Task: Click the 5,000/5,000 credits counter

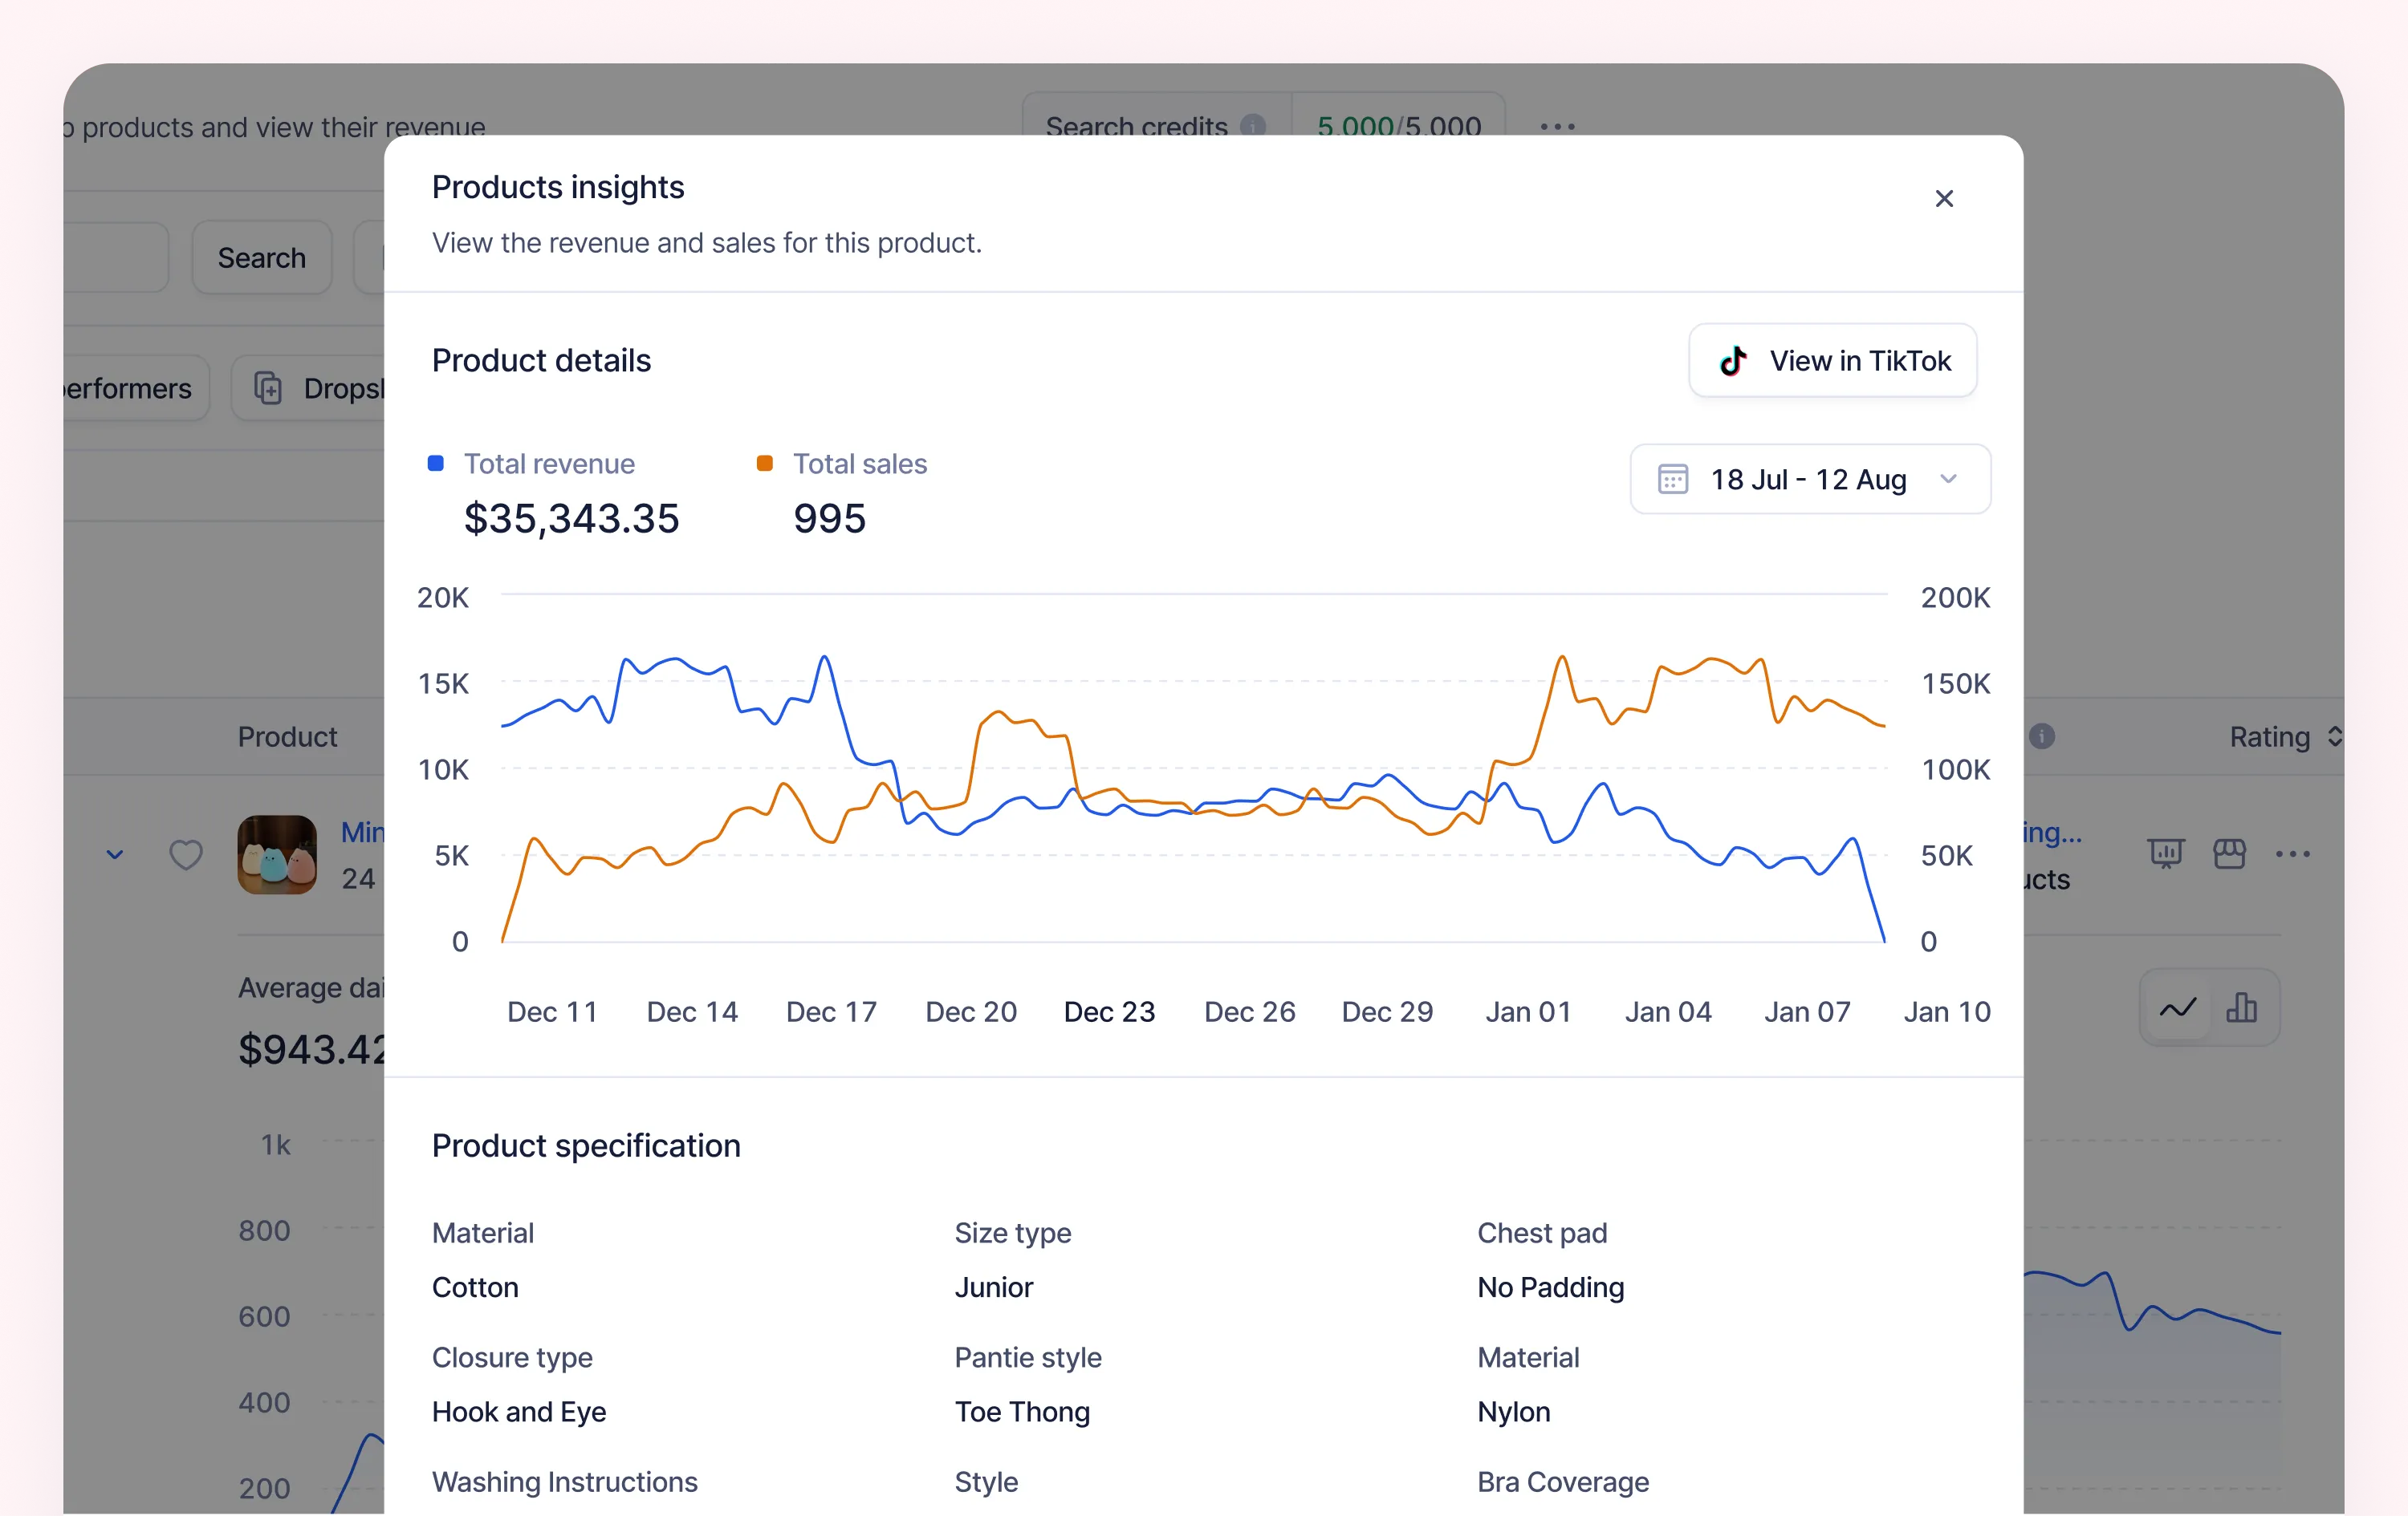Action: (x=1398, y=127)
